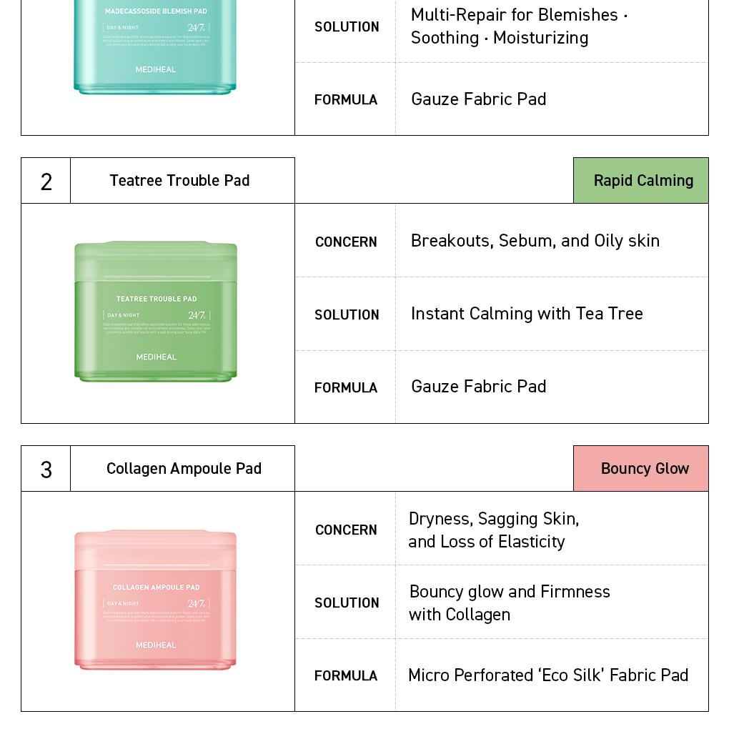This screenshot has width=729, height=729.
Task: Select the green Rapid Calming badge
Action: coord(641,181)
